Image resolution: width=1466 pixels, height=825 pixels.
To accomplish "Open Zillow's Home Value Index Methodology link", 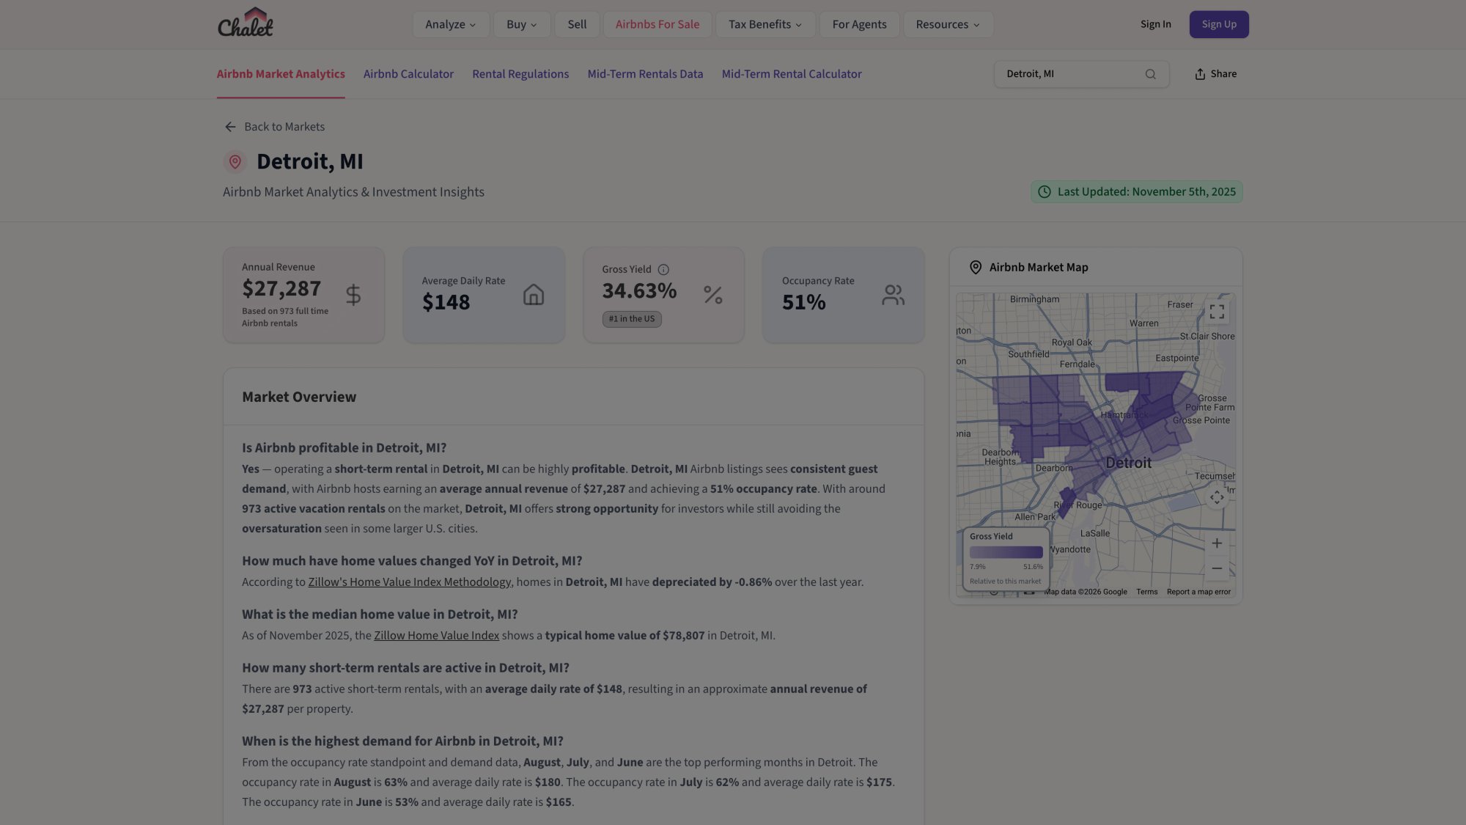I will 410,582.
